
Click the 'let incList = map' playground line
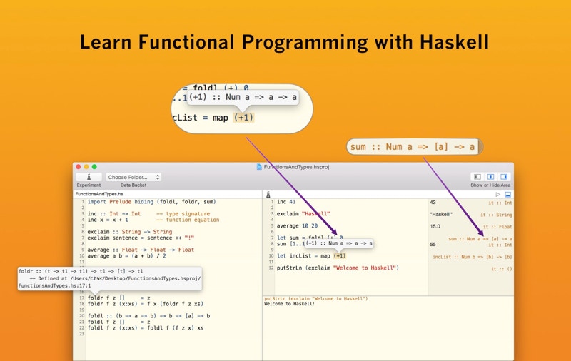(x=311, y=256)
